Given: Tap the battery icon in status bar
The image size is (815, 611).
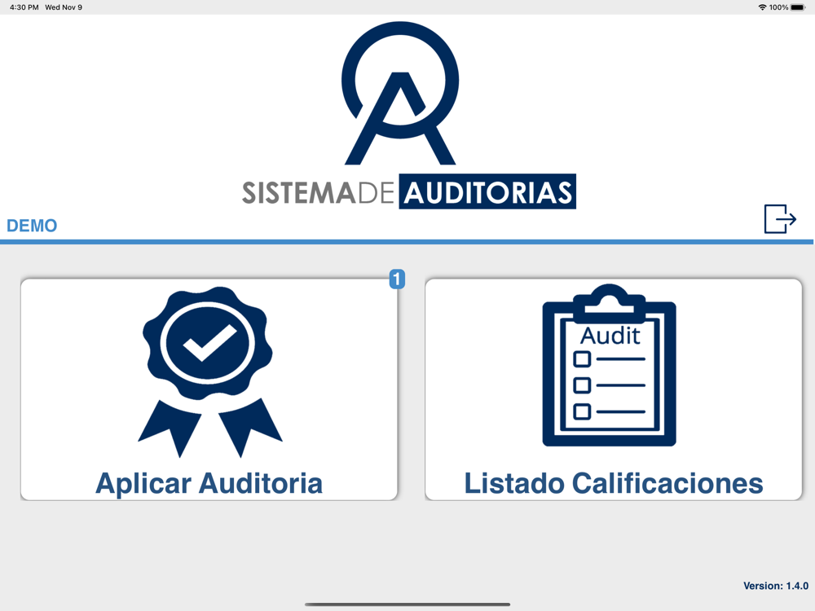Looking at the screenshot, I should [798, 7].
